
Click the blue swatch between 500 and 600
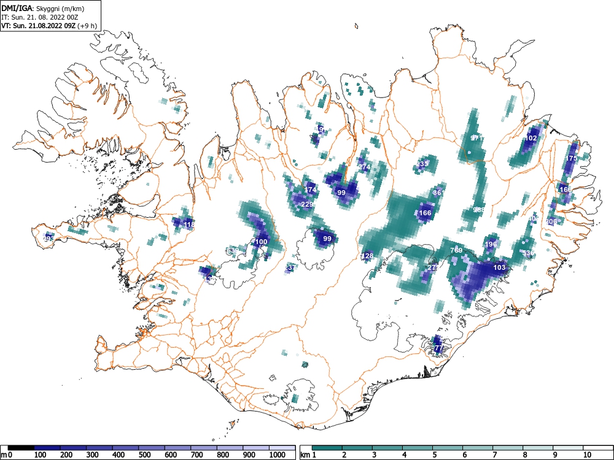coord(152,448)
